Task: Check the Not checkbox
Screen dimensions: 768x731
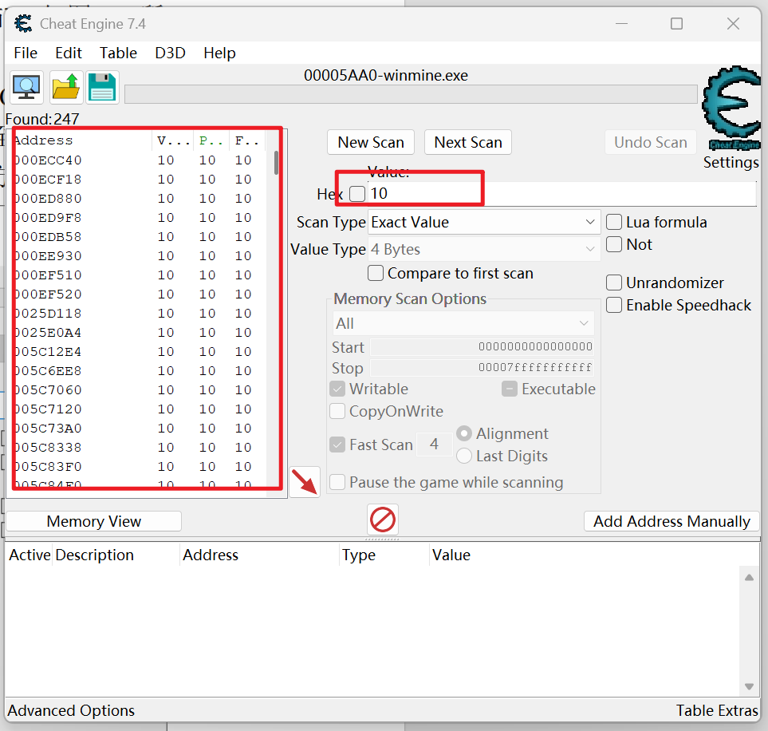Action: pos(614,244)
